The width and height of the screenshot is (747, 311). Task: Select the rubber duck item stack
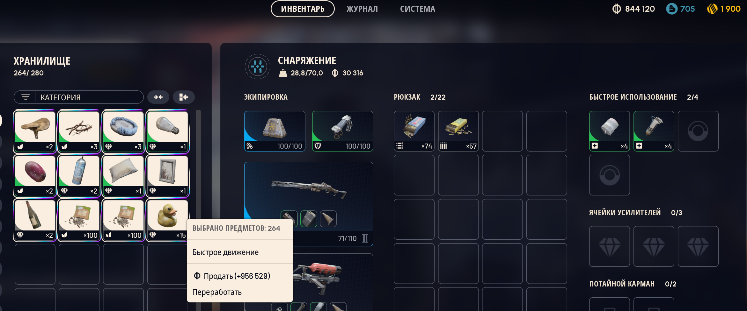click(x=167, y=220)
